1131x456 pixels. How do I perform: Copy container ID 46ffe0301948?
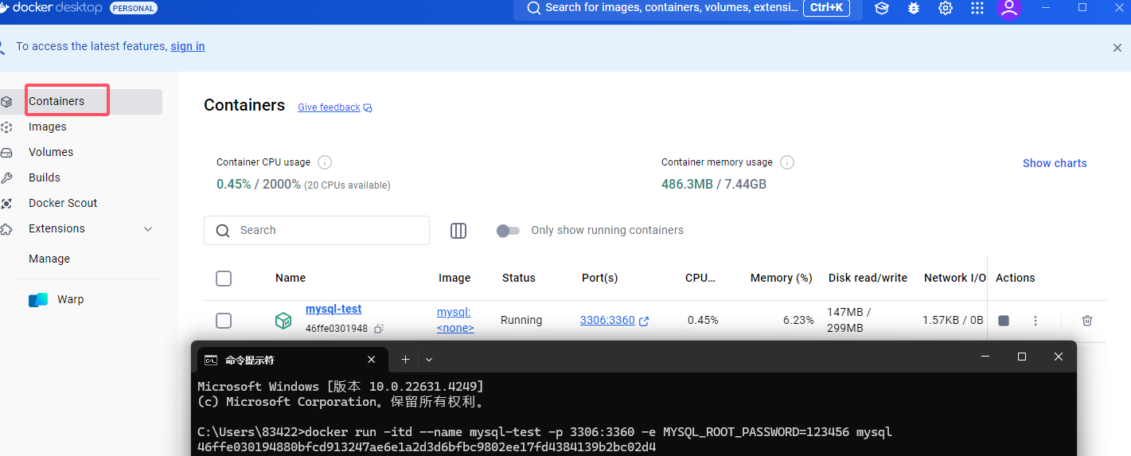[380, 329]
